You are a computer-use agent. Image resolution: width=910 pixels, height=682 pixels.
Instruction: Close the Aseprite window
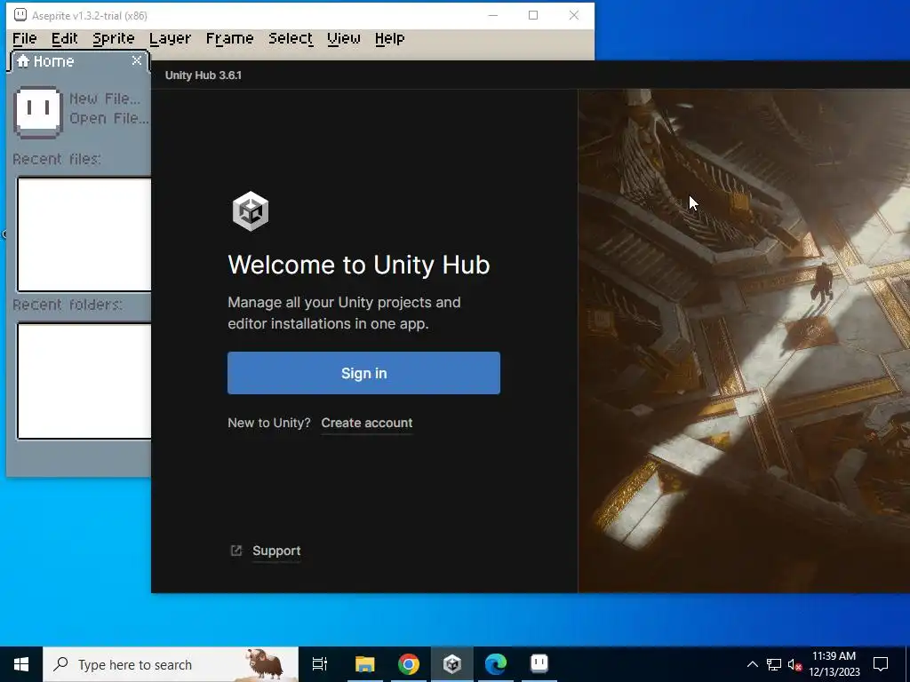click(x=574, y=15)
